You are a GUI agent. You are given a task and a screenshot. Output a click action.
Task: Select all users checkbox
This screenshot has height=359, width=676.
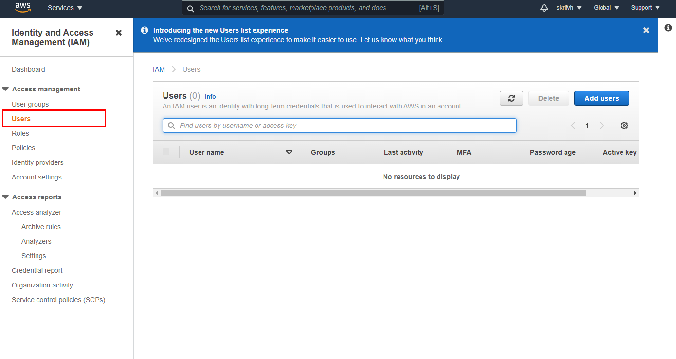pos(166,152)
